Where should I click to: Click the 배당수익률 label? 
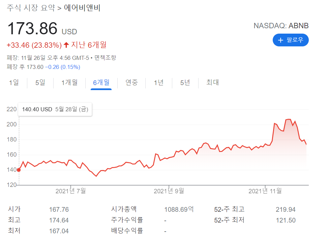point(127,231)
